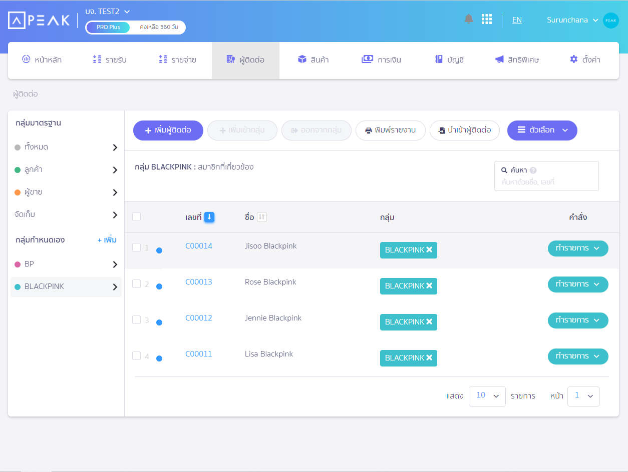The image size is (628, 472).
Task: Open the Surunchana user menu
Action: pos(572,20)
